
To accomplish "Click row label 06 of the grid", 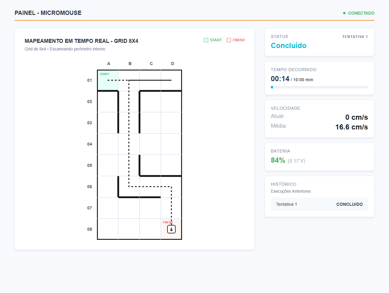I will coord(90,187).
